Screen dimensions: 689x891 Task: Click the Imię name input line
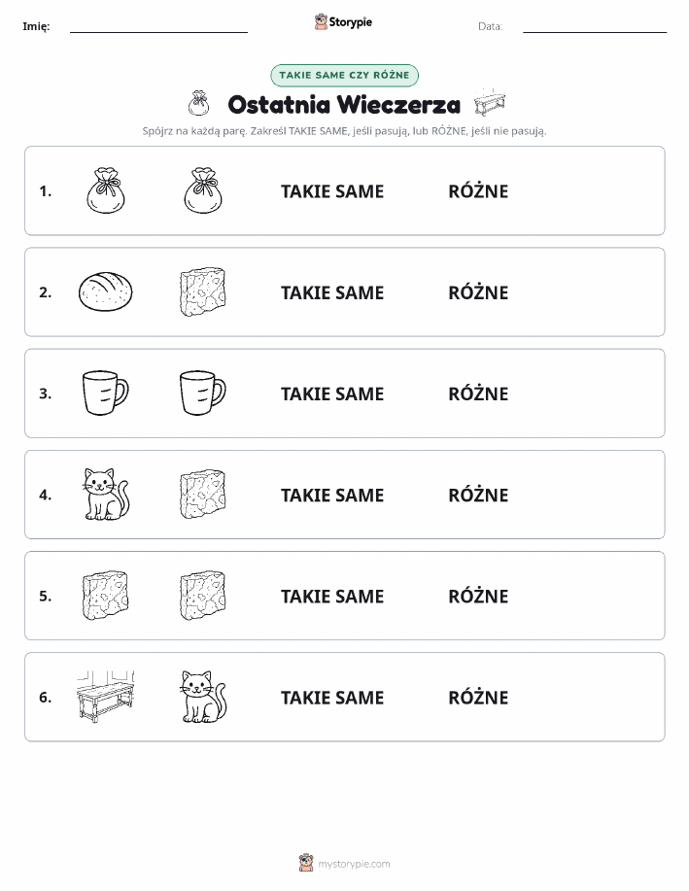click(x=158, y=27)
